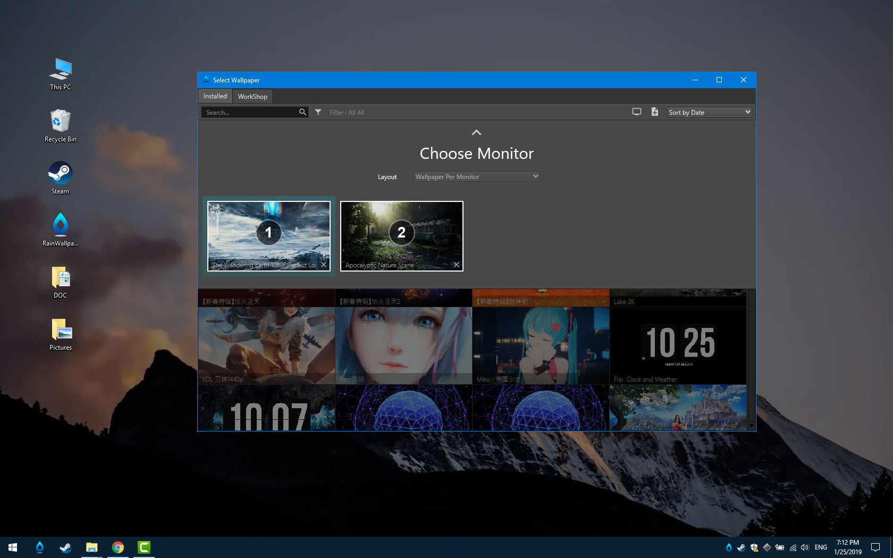Click ENG language indicator in taskbar
Viewport: 893px width, 558px height.
(820, 547)
